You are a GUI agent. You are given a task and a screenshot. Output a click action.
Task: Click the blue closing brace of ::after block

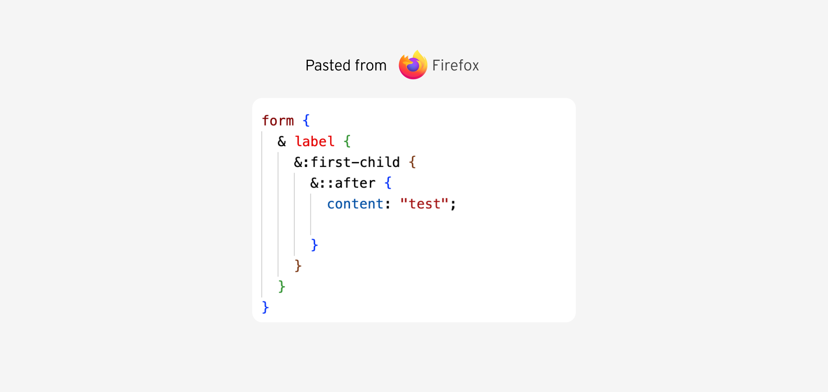[x=314, y=245]
